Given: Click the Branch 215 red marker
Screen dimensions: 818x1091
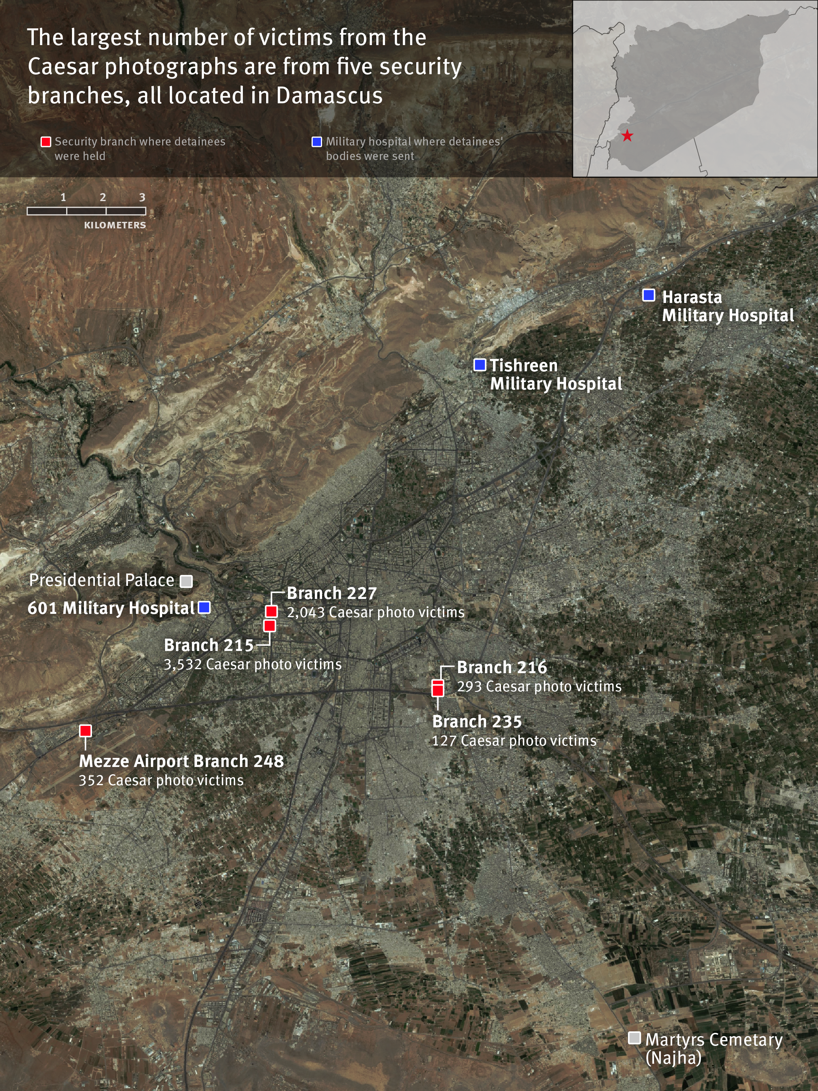Looking at the screenshot, I should tap(270, 626).
